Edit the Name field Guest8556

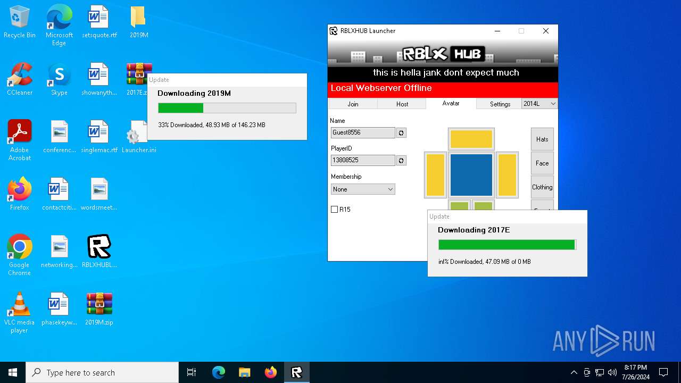click(x=363, y=132)
